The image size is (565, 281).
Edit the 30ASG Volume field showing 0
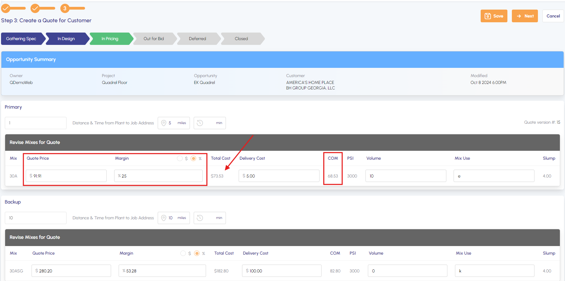pyautogui.click(x=408, y=271)
